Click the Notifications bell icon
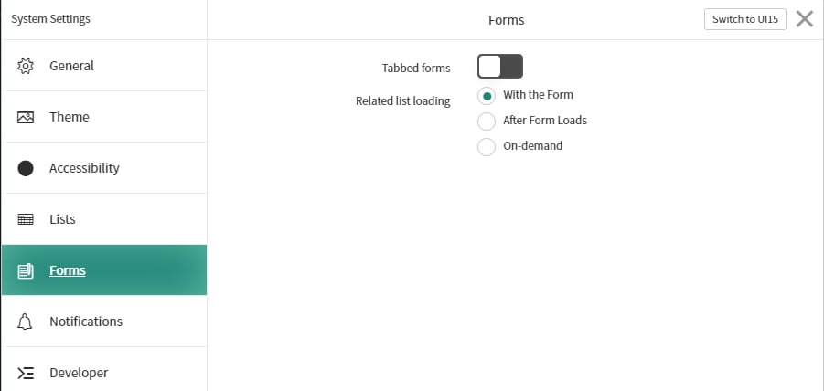 pos(25,322)
